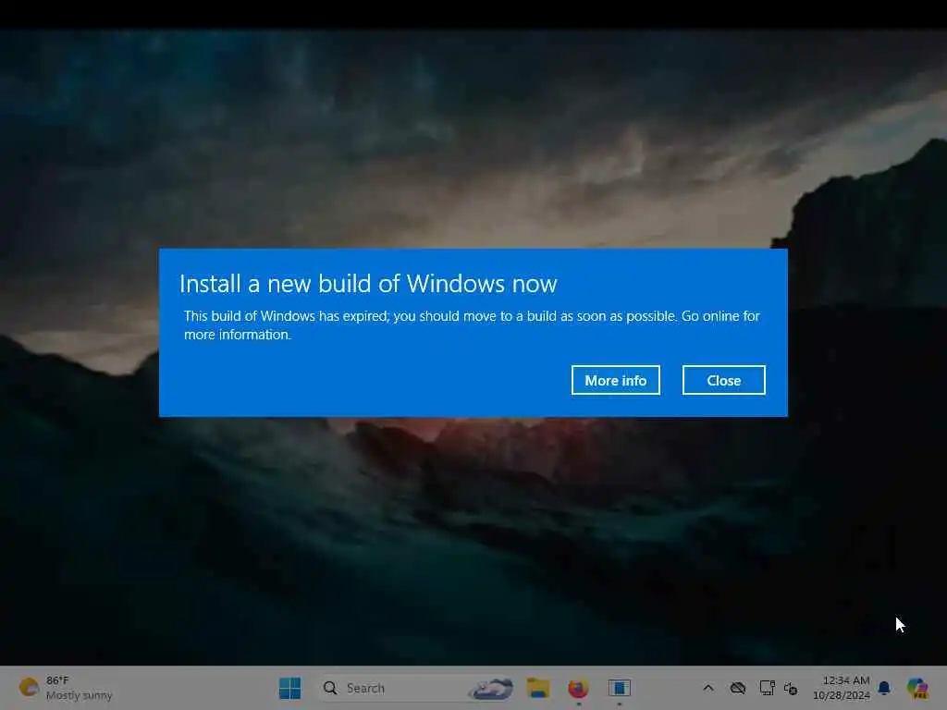The image size is (947, 710).
Task: Click the volume/sync tray icon
Action: coord(791,688)
